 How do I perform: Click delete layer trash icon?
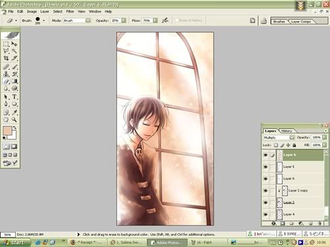(319, 223)
